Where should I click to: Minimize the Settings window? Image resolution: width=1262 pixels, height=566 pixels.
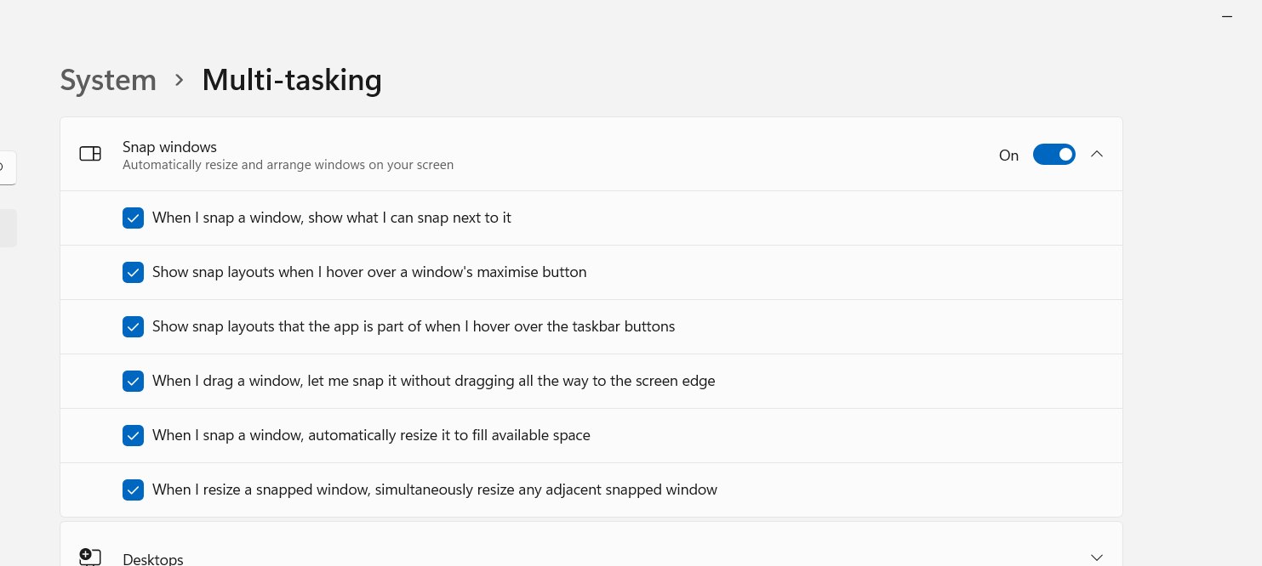pyautogui.click(x=1227, y=17)
